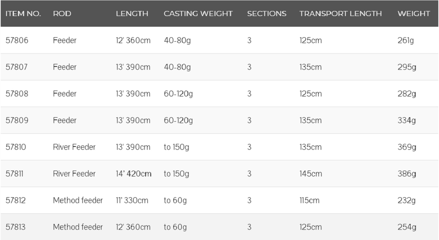Click the WEIGHT column header
The width and height of the screenshot is (439, 240).
[x=413, y=14]
